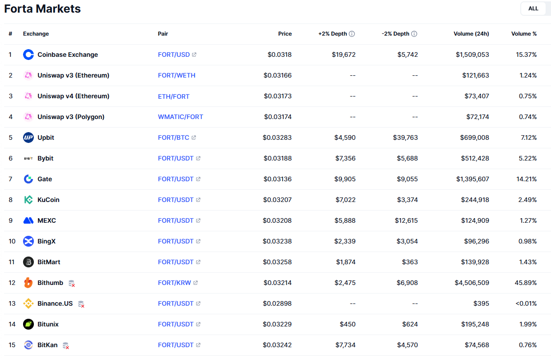Click the KuCoin logo icon
551x358 pixels.
point(28,200)
